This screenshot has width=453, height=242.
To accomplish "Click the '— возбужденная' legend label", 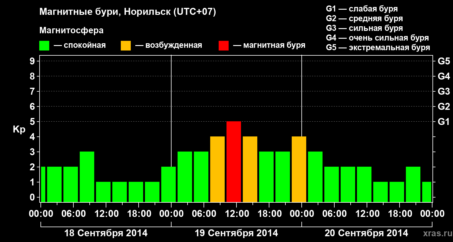I will [x=169, y=45].
